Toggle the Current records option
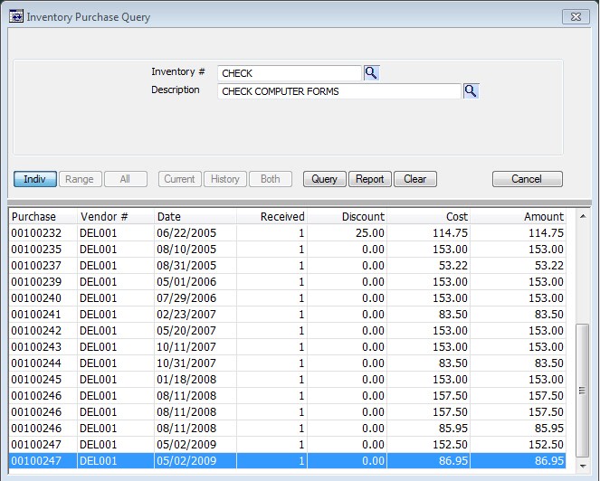The height and width of the screenshot is (481, 600). [x=180, y=179]
